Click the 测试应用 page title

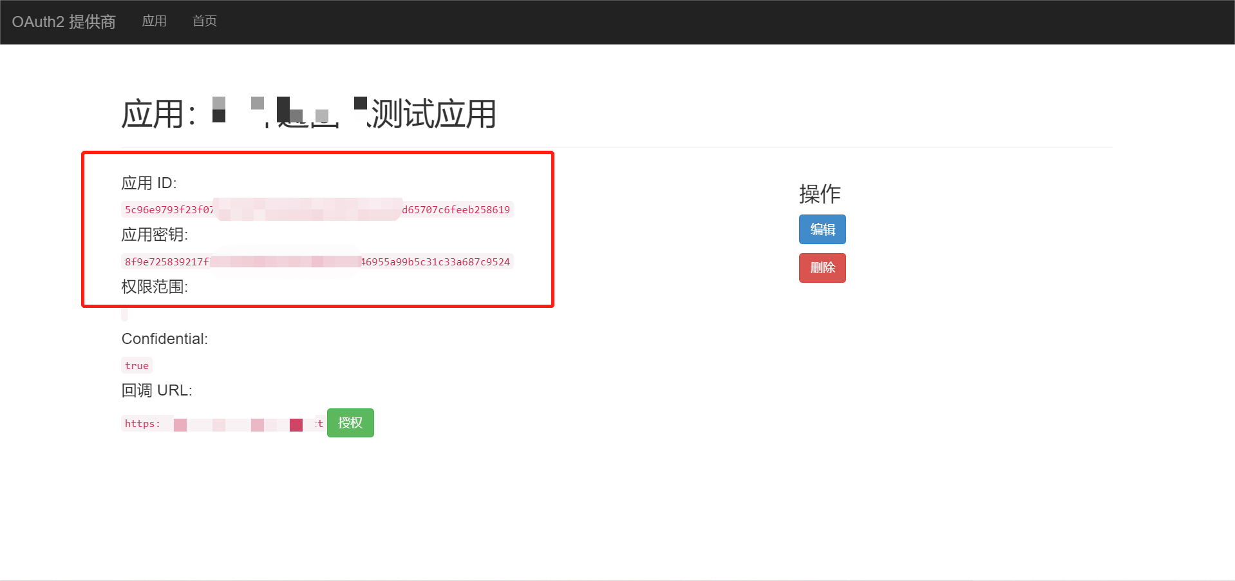coord(309,113)
